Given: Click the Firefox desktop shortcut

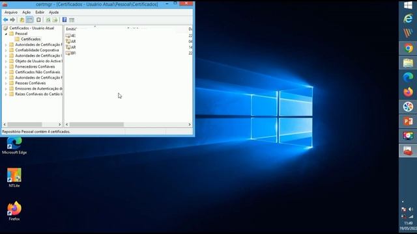Looking at the screenshot, I should pos(14,211).
